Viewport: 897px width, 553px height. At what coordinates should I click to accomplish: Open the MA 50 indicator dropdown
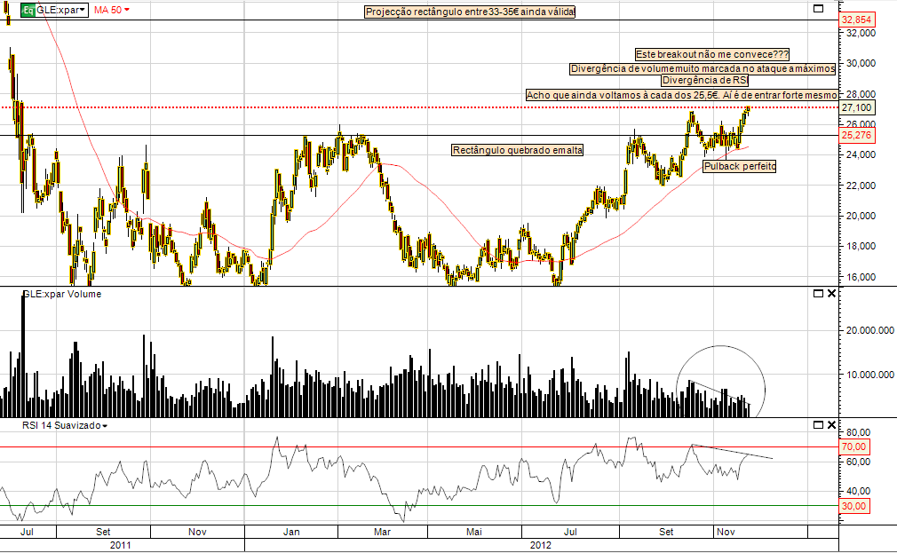[x=112, y=11]
